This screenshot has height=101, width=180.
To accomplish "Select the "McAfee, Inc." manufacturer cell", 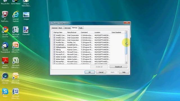I will 71,42.
